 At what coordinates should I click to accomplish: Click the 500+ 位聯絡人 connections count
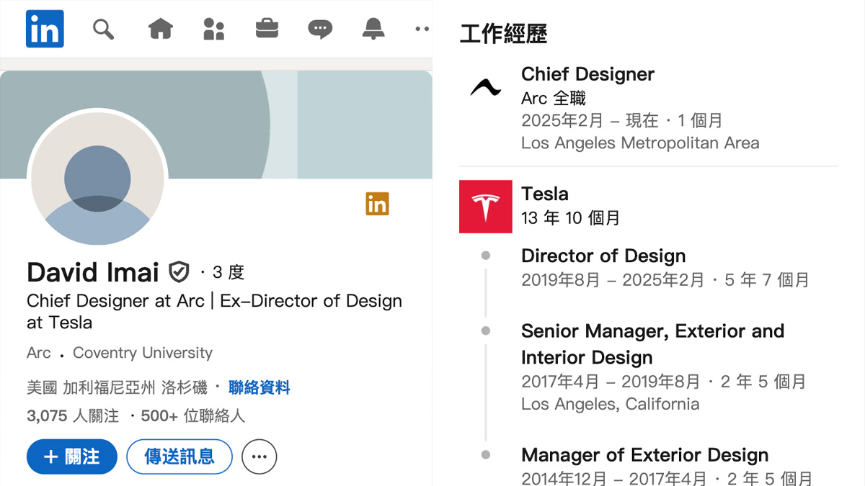[x=193, y=415]
